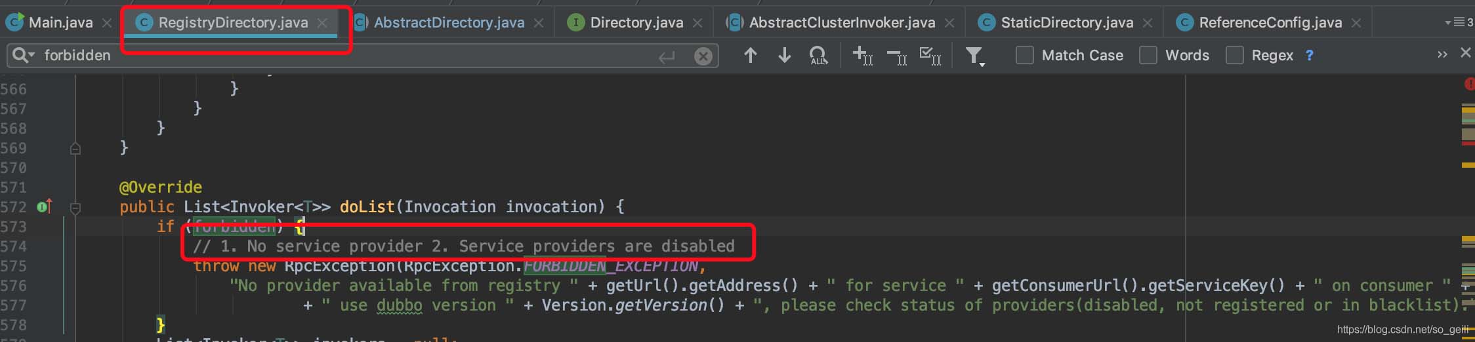
Task: Unselect the current occurrence
Action: coord(897,56)
